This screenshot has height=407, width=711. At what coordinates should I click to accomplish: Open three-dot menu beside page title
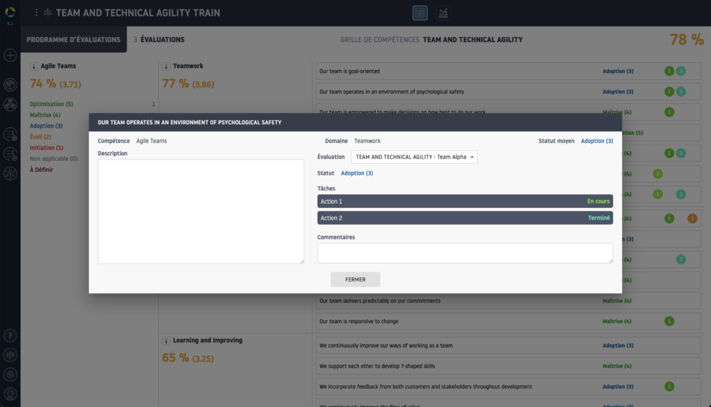tap(37, 12)
